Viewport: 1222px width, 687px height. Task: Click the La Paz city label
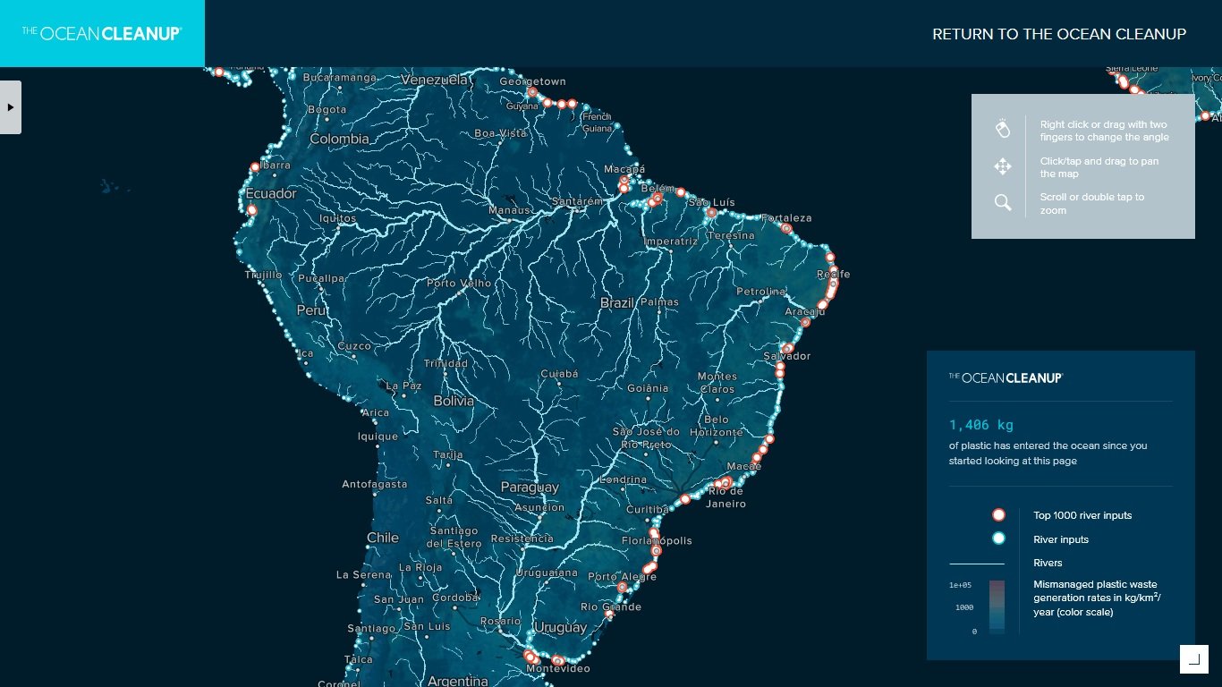point(403,386)
